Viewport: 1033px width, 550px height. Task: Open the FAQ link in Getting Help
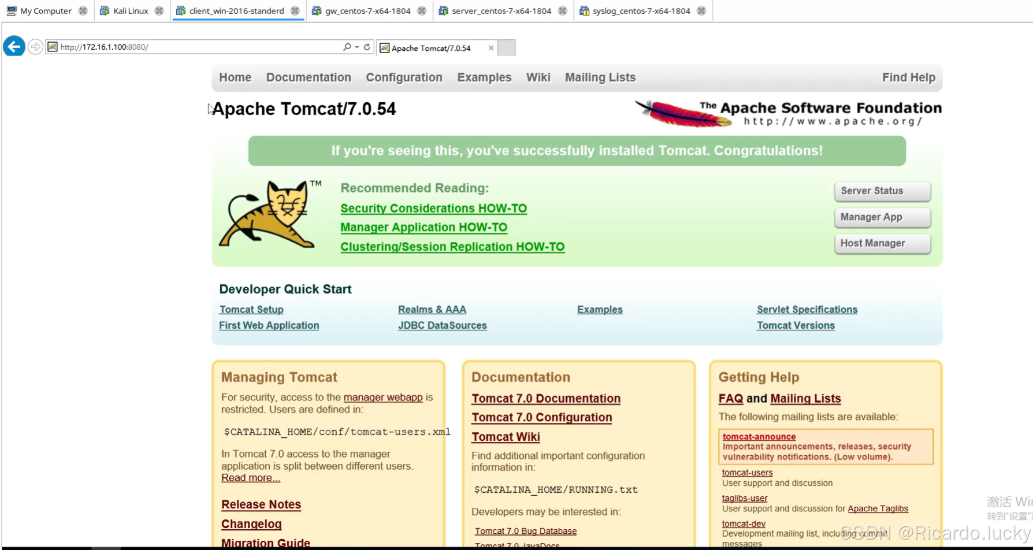[x=731, y=399]
